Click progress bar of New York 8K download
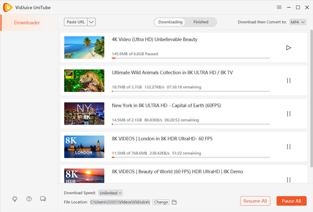The image size is (313, 212). 191,124
